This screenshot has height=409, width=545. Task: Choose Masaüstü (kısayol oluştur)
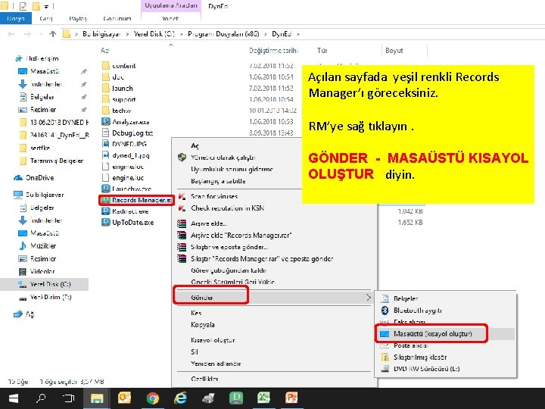coord(433,334)
